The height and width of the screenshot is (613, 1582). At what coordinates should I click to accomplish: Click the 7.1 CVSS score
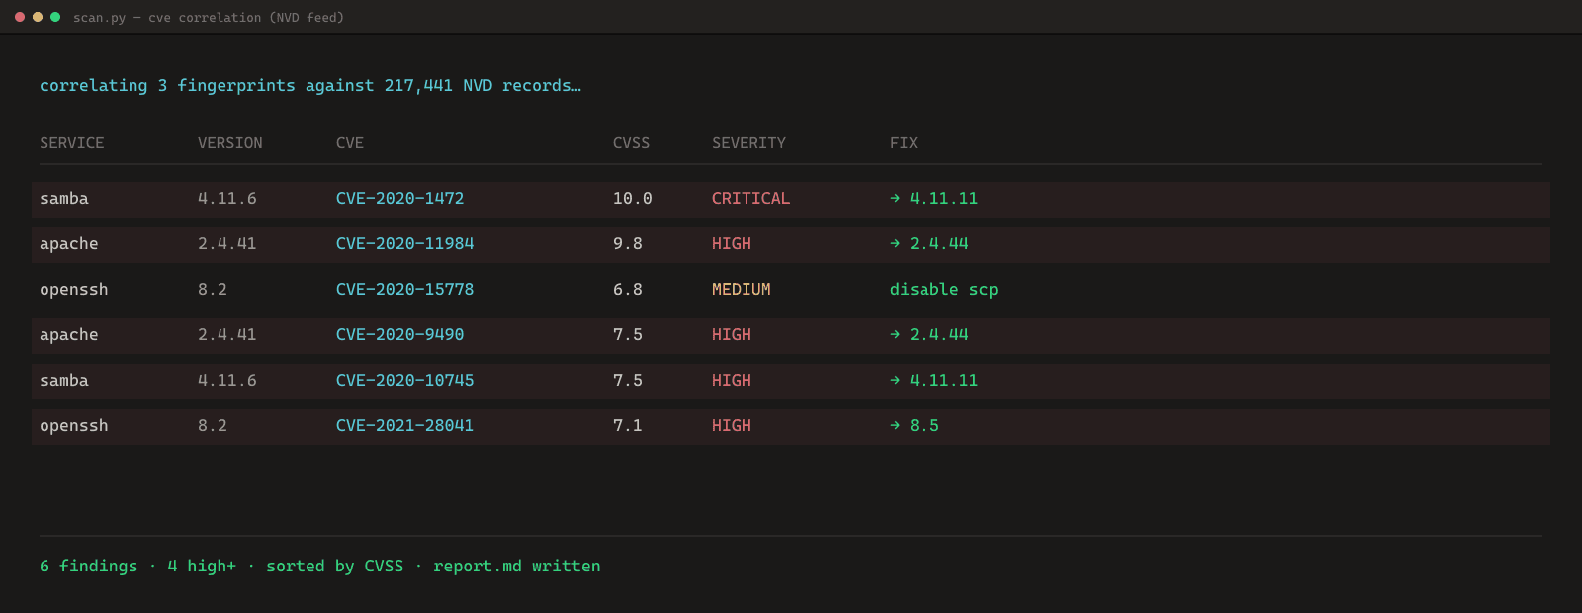click(x=628, y=426)
